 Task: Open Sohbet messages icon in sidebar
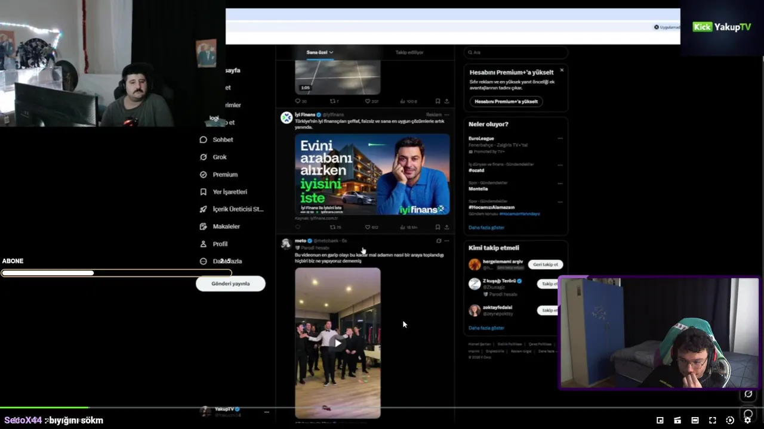pyautogui.click(x=203, y=139)
